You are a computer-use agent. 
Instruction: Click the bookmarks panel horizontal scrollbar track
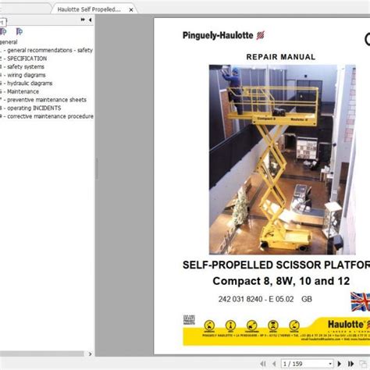click(x=41, y=354)
